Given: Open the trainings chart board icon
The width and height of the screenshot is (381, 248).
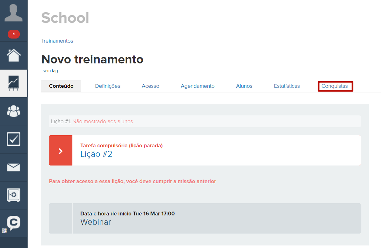Looking at the screenshot, I should 14,83.
